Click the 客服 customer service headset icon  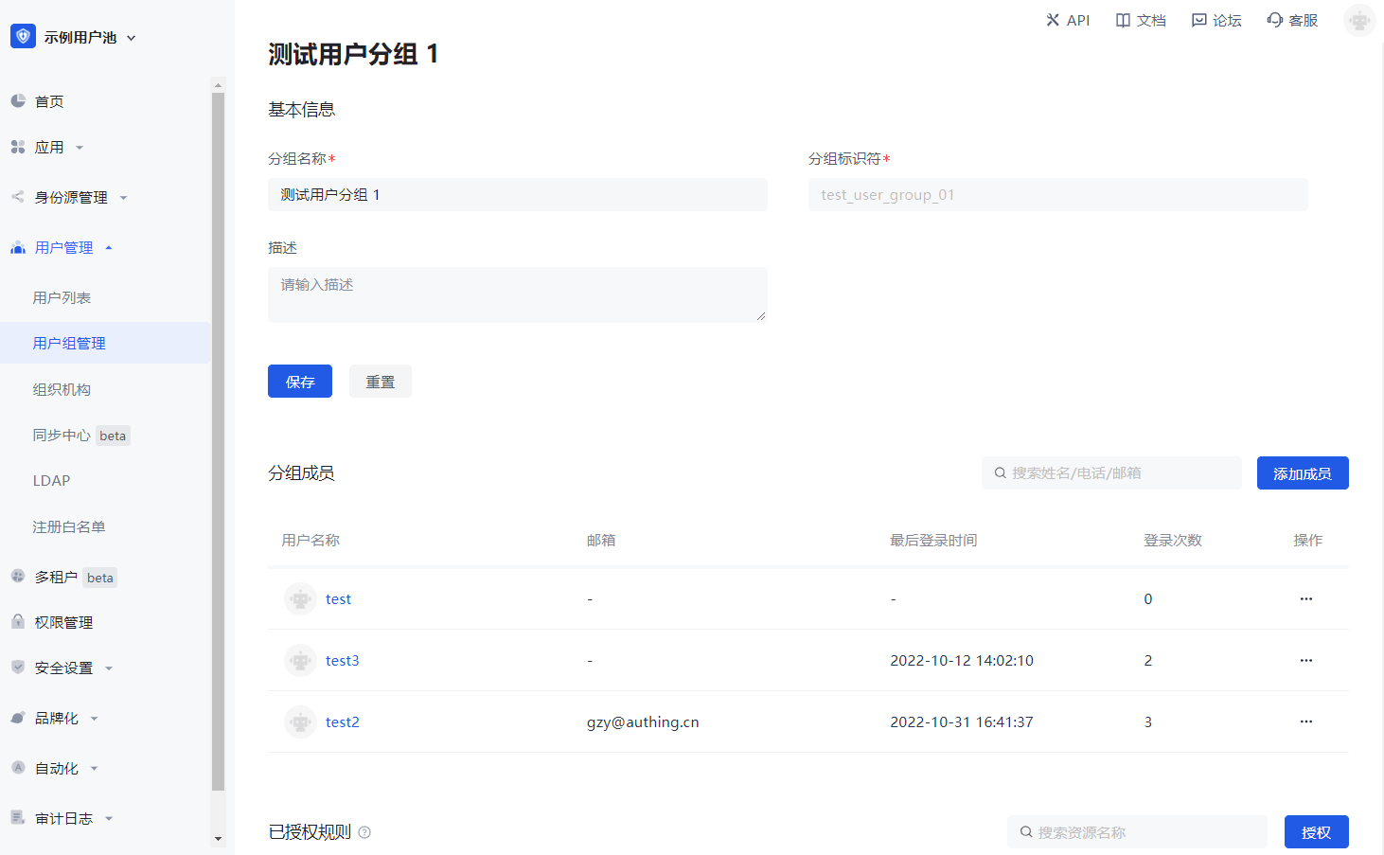1275,20
